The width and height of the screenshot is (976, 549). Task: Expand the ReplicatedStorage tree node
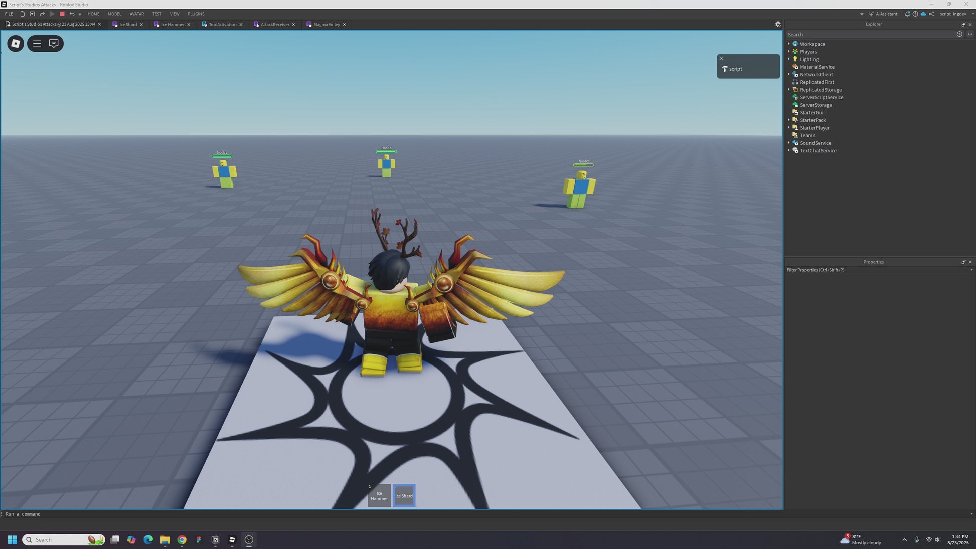(x=788, y=90)
